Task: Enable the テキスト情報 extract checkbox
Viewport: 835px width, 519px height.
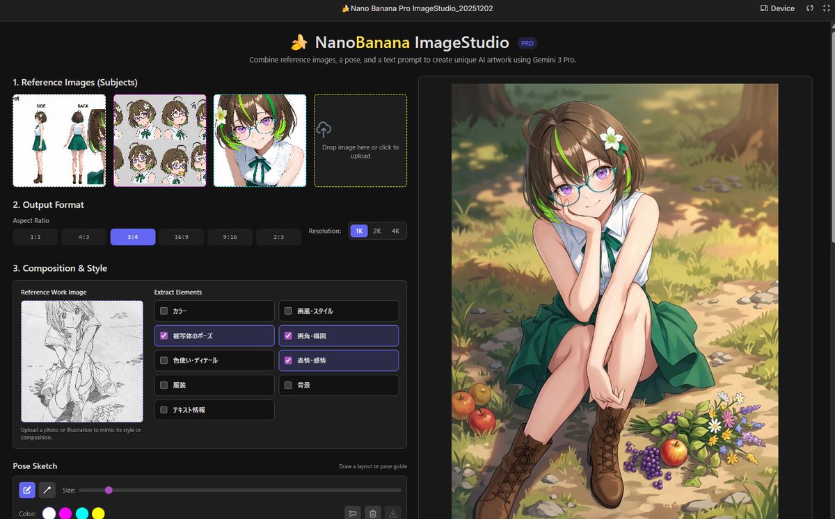Action: click(x=164, y=410)
